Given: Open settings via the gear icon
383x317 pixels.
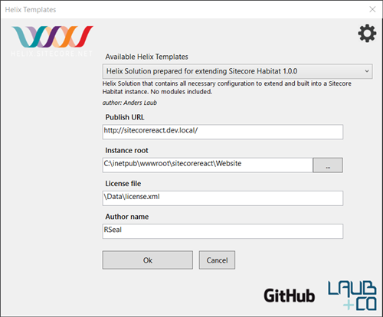Looking at the screenshot, I should 367,33.
